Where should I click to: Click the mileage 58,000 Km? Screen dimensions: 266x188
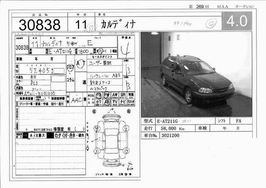[172, 129]
